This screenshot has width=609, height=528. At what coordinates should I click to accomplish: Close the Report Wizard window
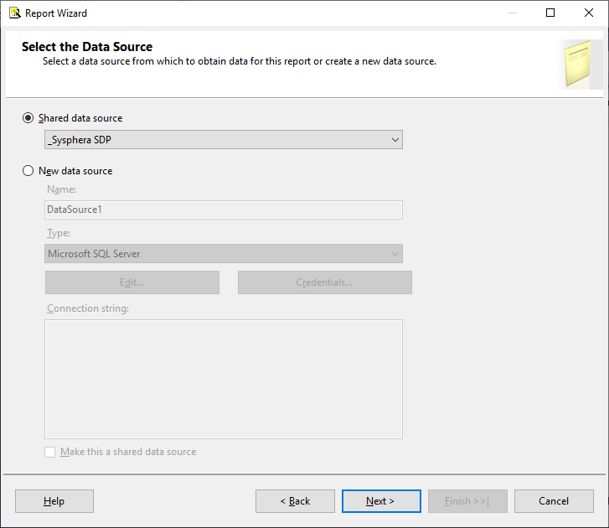coord(589,13)
